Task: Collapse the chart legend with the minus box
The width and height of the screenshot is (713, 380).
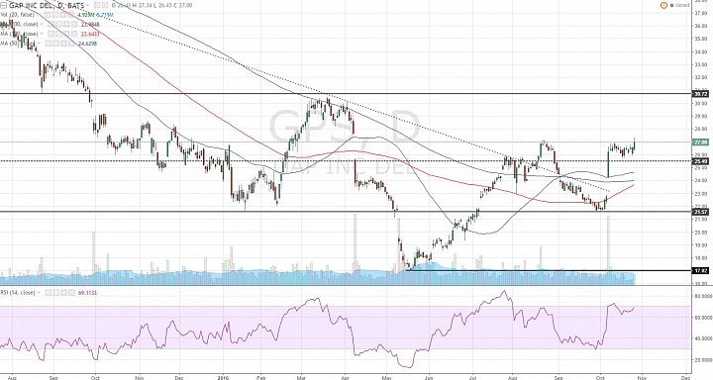Action: point(4,6)
